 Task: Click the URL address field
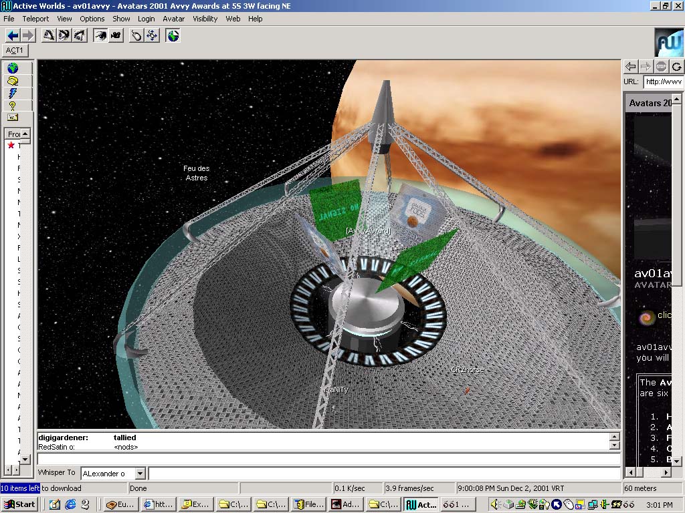pos(662,81)
